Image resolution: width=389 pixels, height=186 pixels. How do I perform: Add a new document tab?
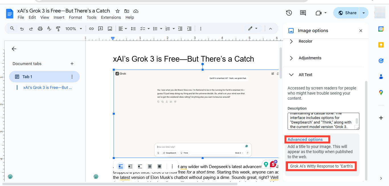tap(72, 64)
